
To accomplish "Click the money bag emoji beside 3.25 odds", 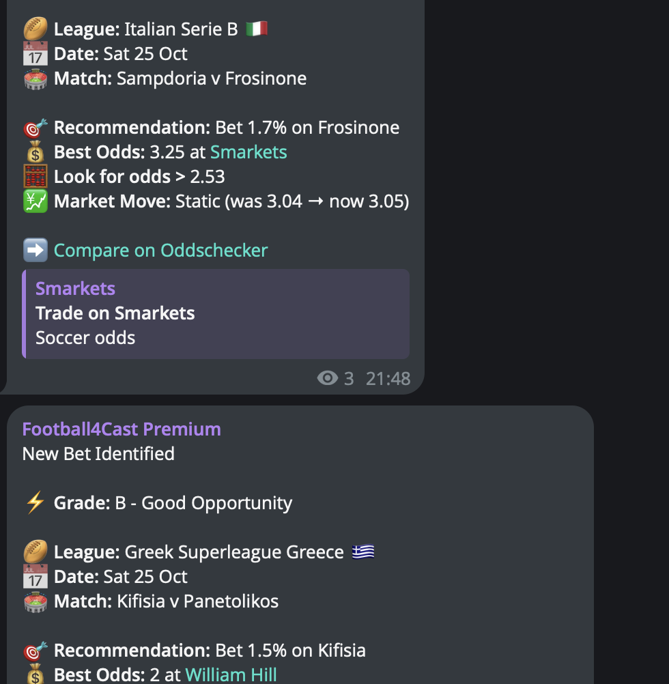I will point(35,152).
